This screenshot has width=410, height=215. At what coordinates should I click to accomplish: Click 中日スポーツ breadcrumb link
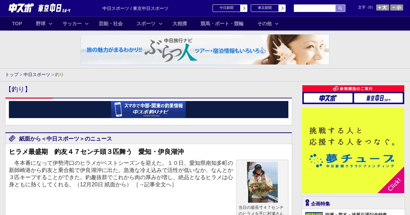click(x=37, y=74)
